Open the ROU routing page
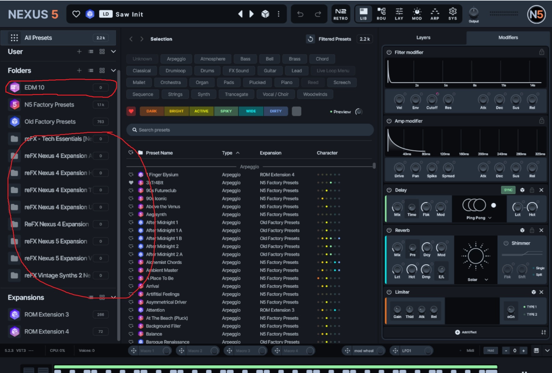552x373 pixels. [x=381, y=14]
